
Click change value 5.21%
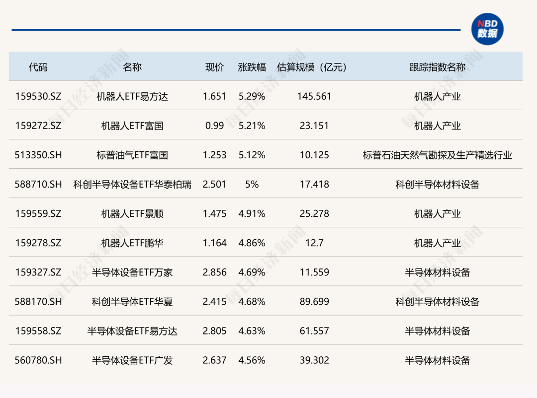(252, 126)
